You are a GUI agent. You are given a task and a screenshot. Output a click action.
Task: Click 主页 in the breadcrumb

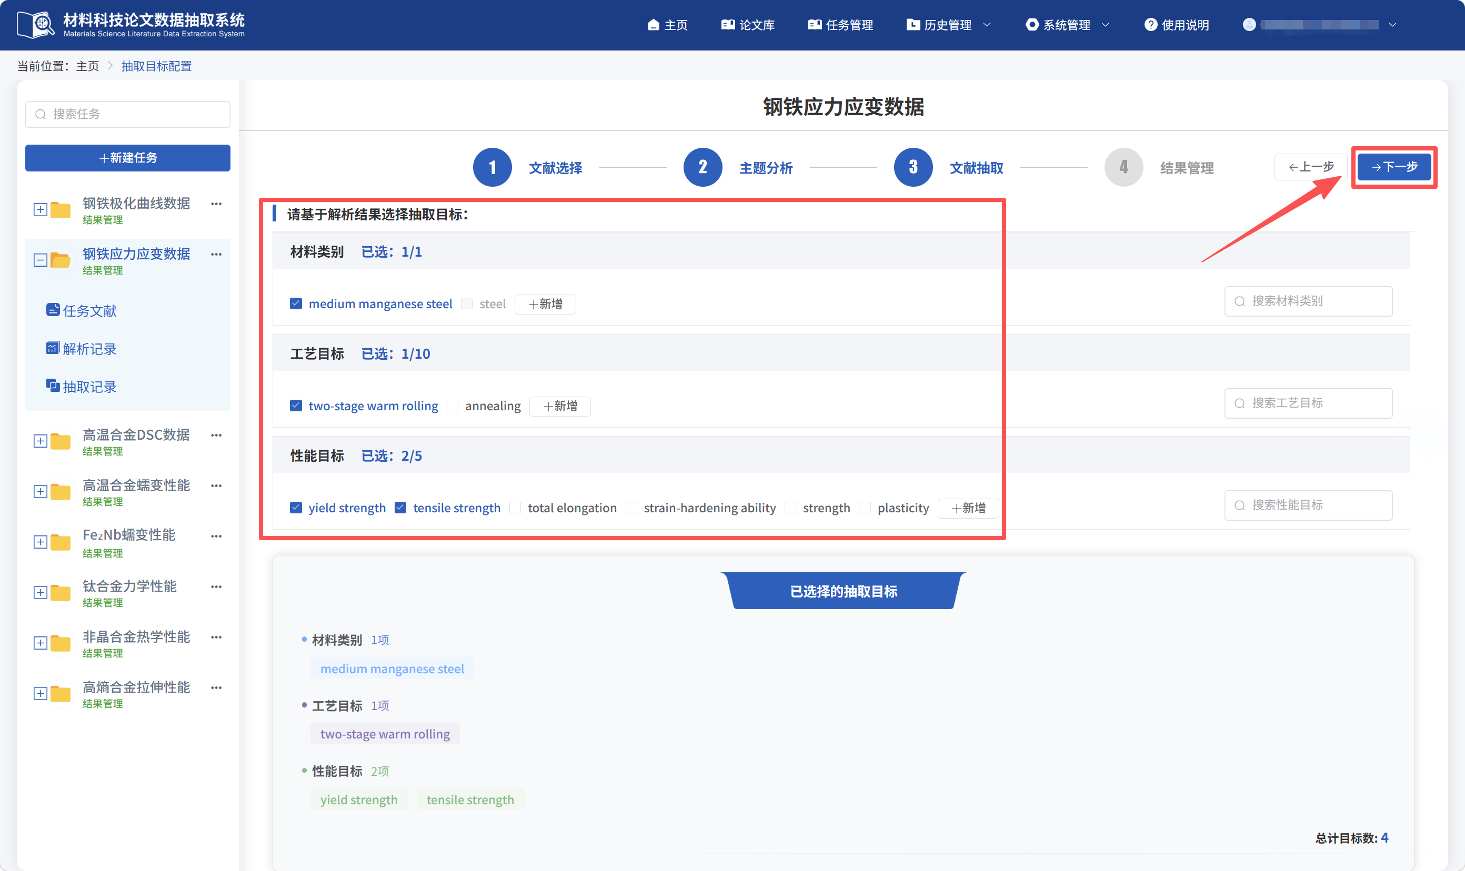coord(87,66)
